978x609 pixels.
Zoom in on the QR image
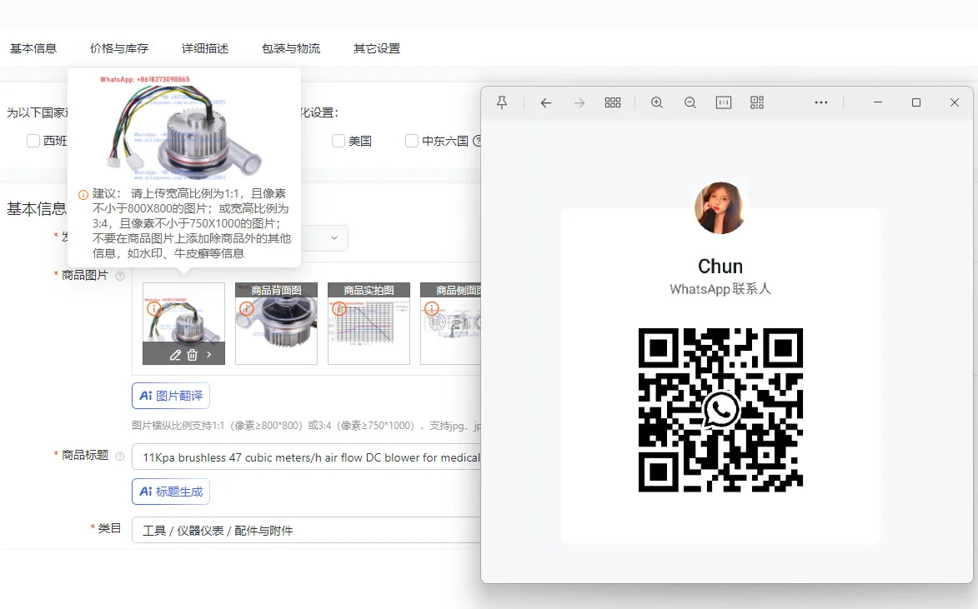[x=657, y=102]
